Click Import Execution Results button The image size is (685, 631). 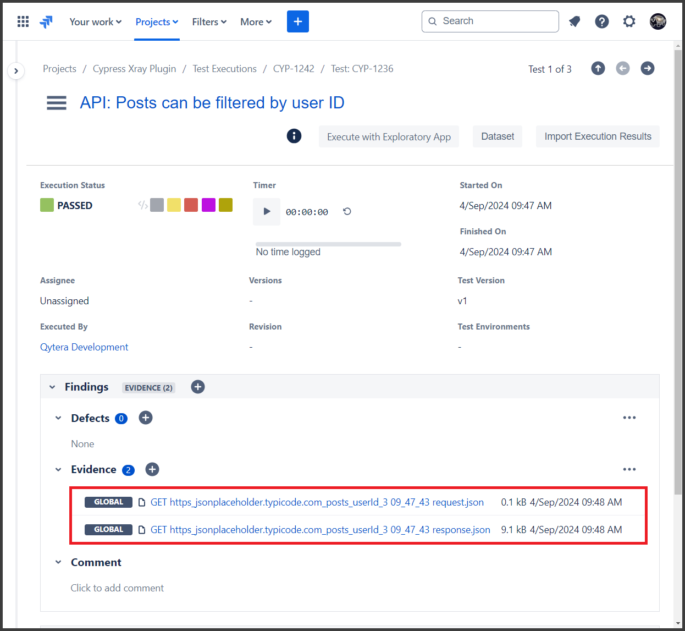[x=598, y=136]
